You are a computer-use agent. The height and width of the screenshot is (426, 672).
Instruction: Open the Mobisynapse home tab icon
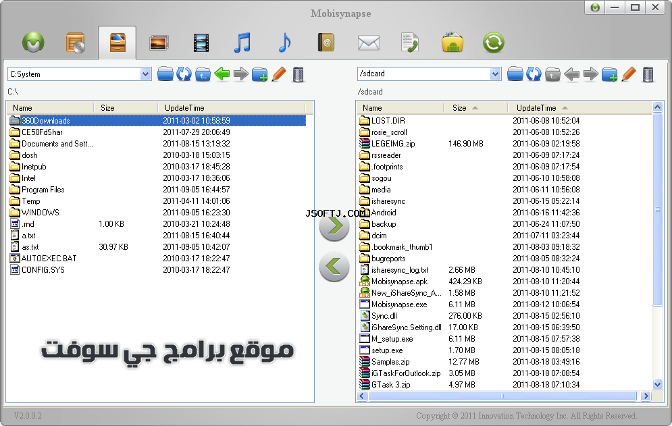pos(33,43)
